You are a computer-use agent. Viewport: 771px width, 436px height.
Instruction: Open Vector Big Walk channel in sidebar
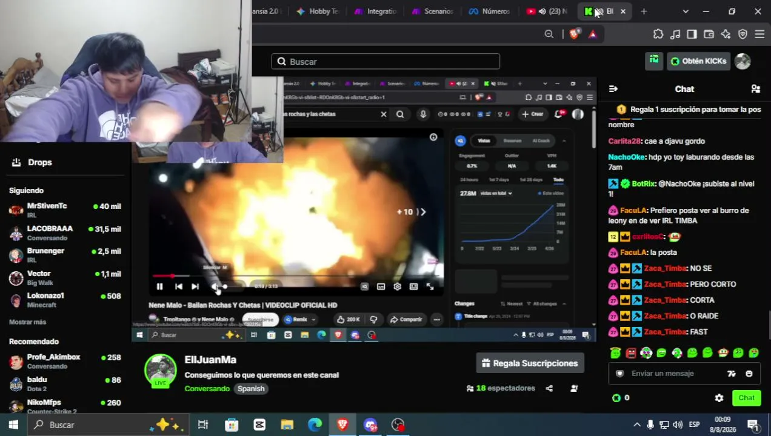[65, 278]
